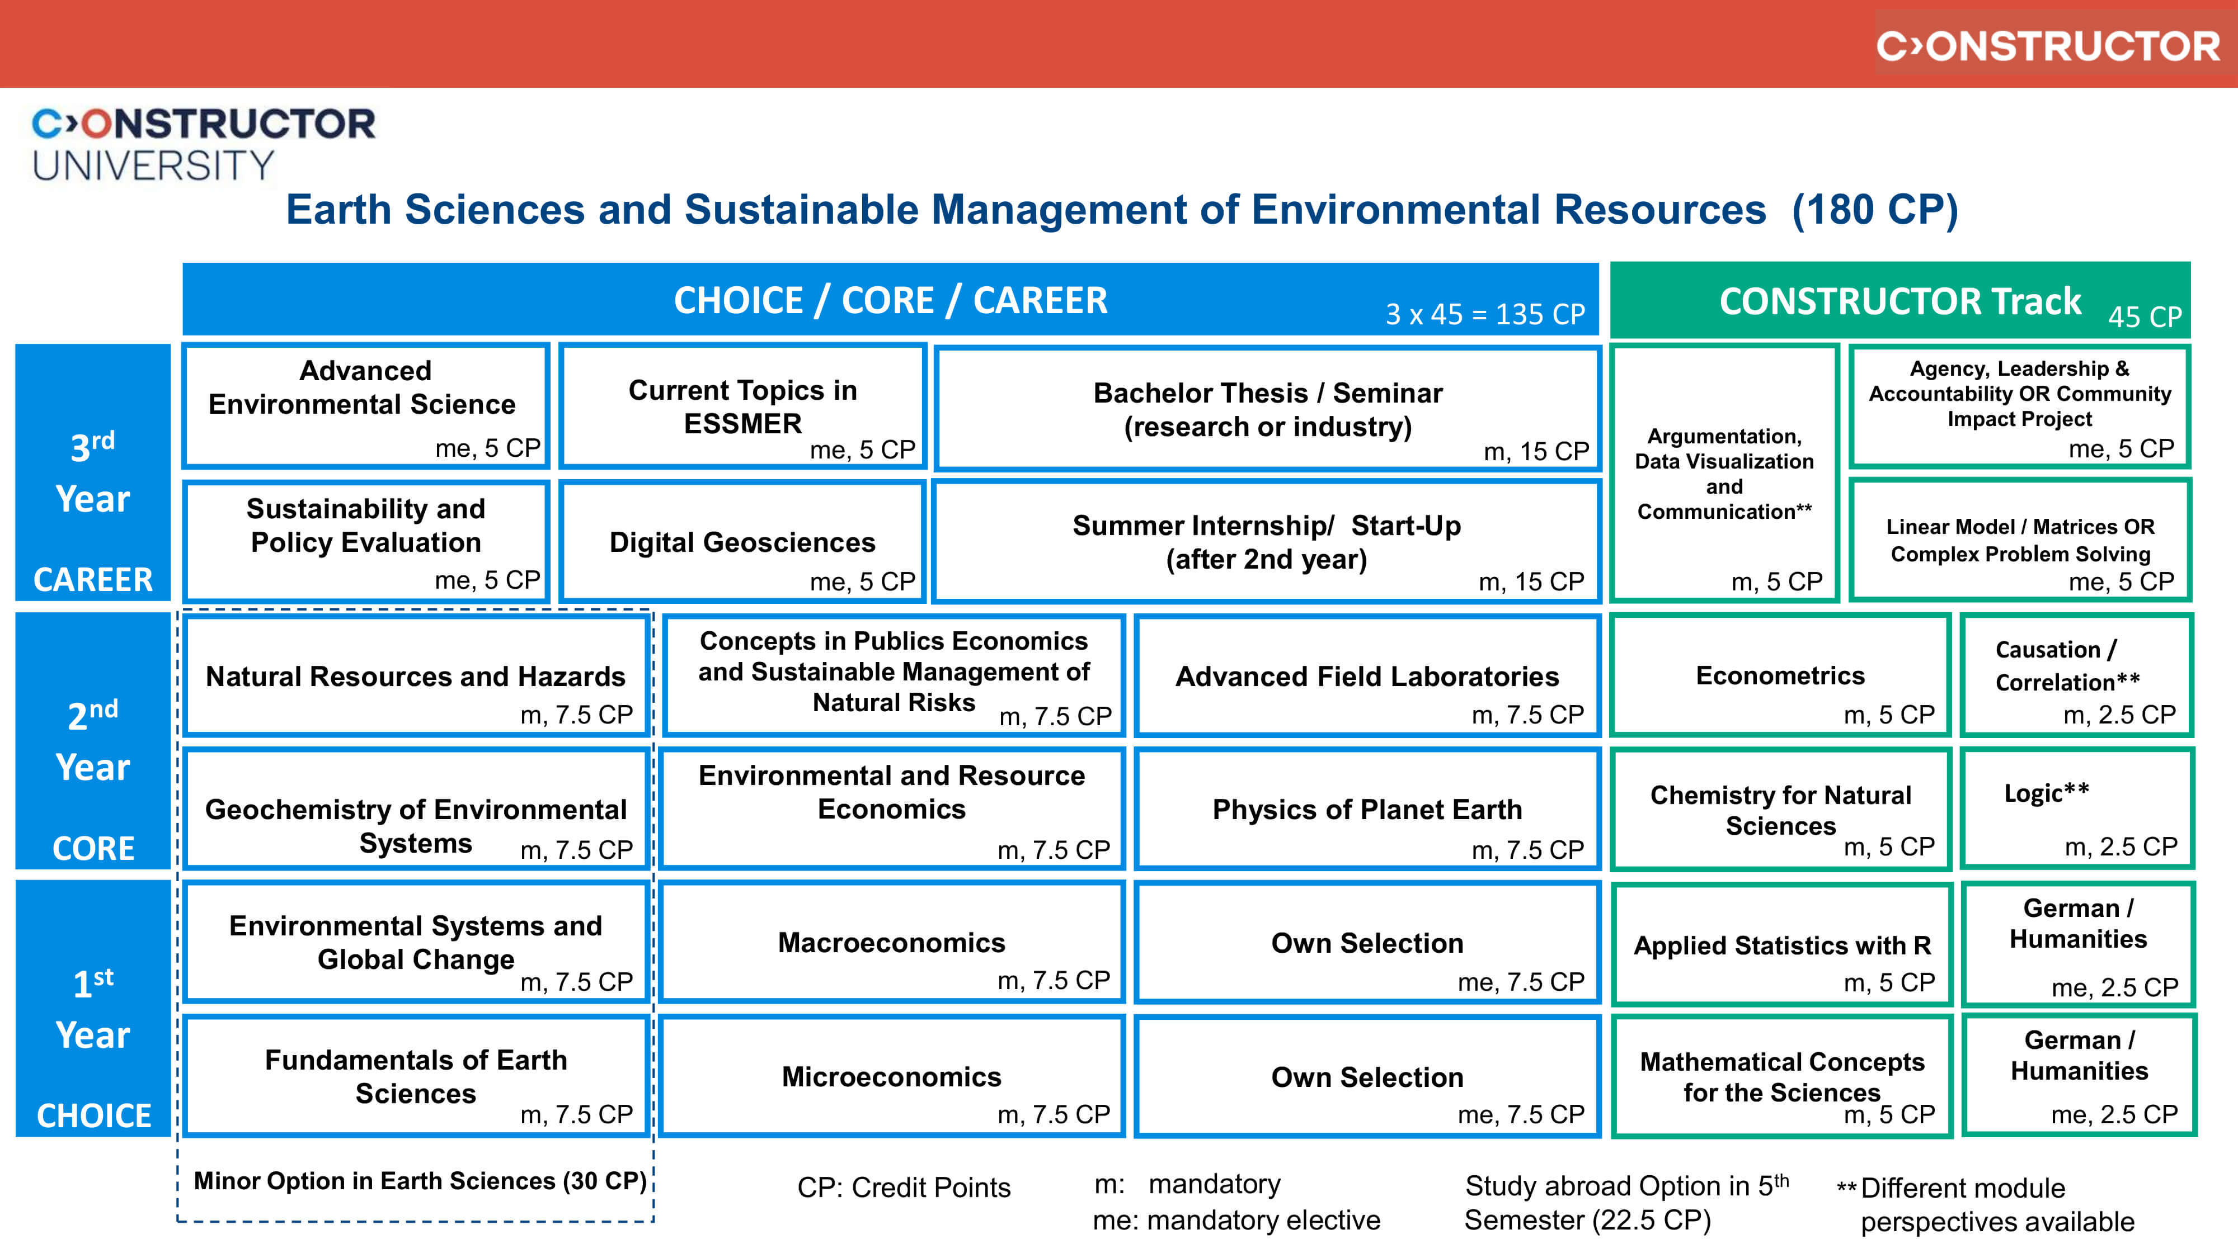Click the Logic** module box
The image size is (2238, 1258).
tap(2076, 809)
